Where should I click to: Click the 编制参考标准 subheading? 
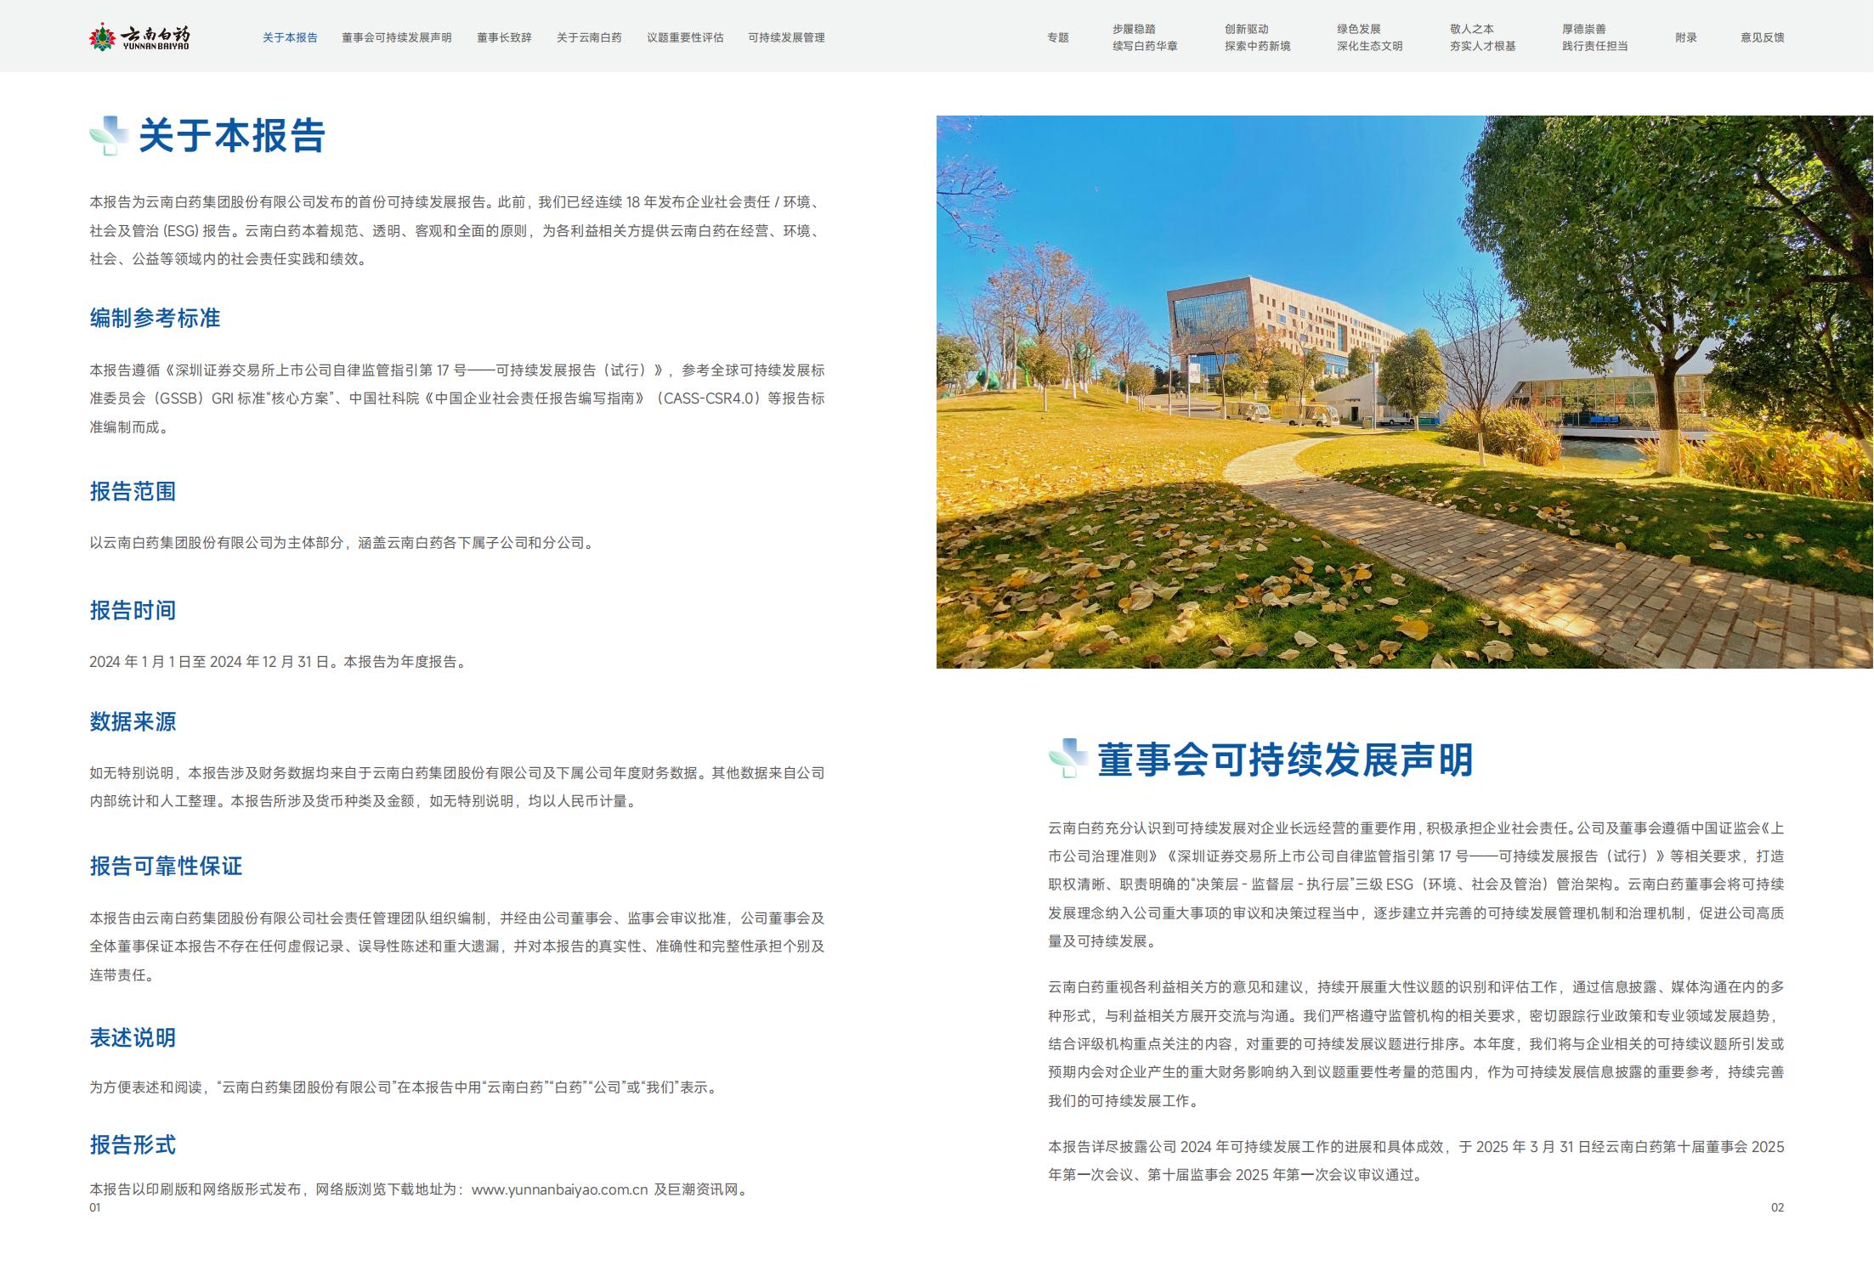click(x=155, y=318)
